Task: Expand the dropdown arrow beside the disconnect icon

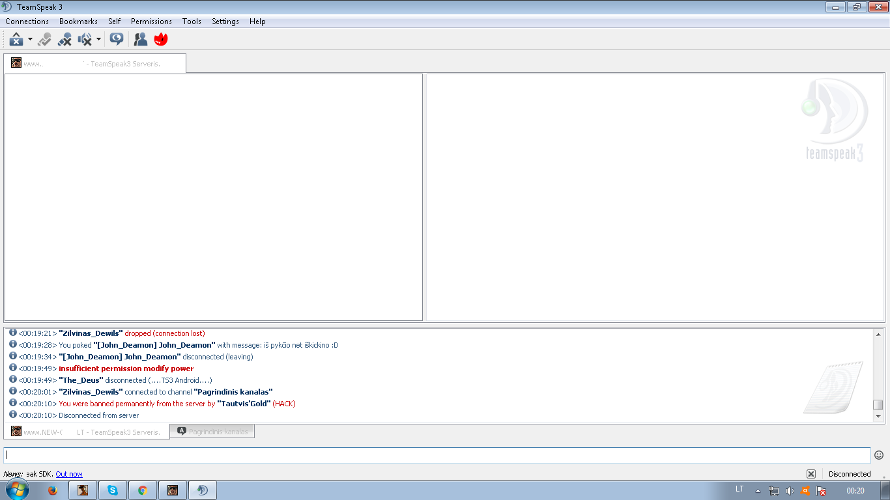Action: 30,40
